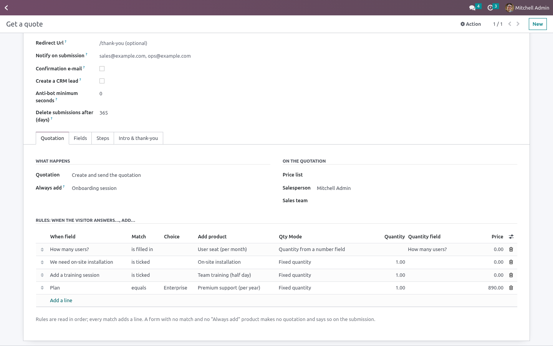Click Mitchell Admin avatar picture
This screenshot has height=346, width=553.
coord(510,8)
